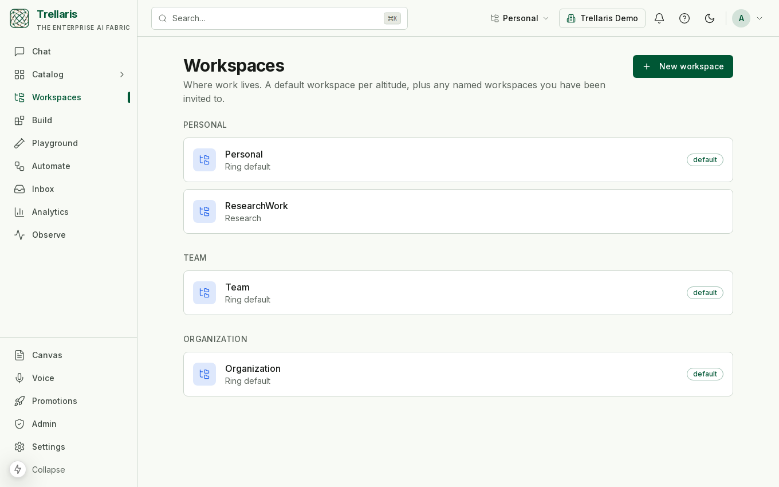This screenshot has height=487, width=779.
Task: Click the Automate sidebar icon
Action: 19,166
